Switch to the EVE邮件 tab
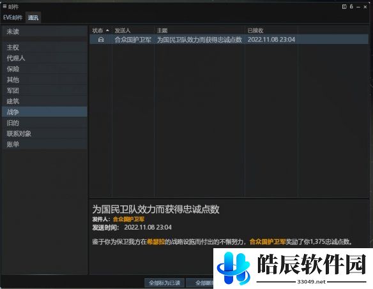Image resolution: width=373 pixels, height=289 pixels. click(13, 18)
